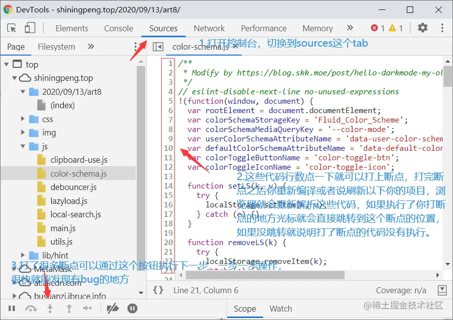Toggle breakpoint on line number 20

pos(169,243)
